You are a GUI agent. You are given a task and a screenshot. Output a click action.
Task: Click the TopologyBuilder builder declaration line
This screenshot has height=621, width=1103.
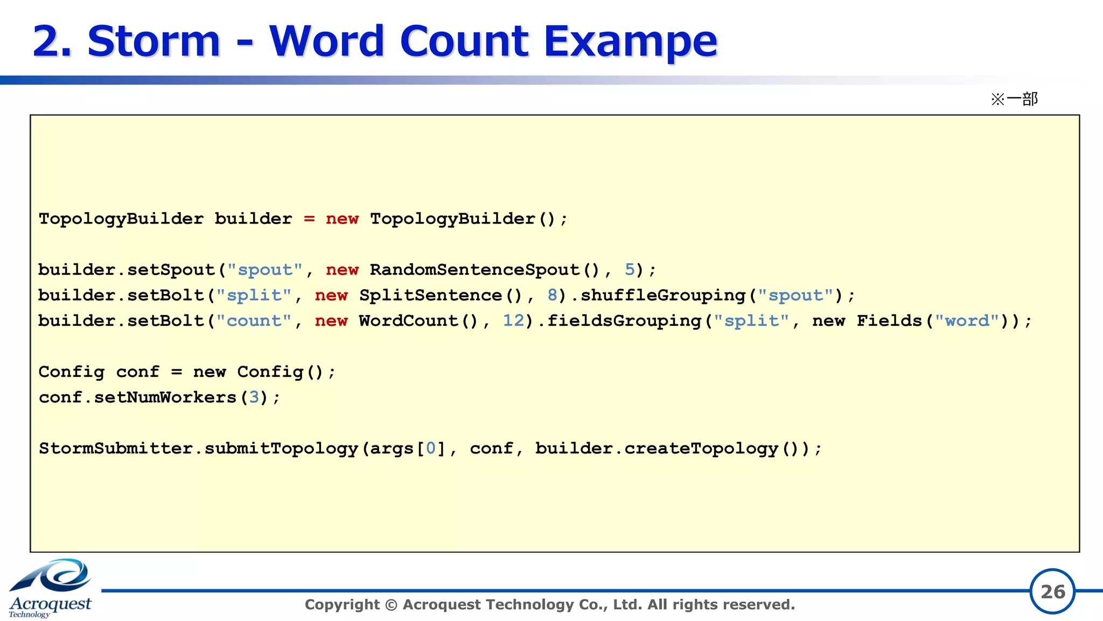pos(303,219)
